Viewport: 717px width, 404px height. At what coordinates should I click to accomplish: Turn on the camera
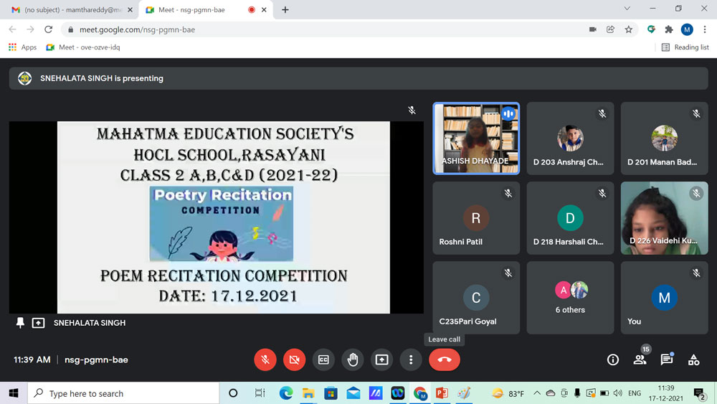[x=294, y=360]
